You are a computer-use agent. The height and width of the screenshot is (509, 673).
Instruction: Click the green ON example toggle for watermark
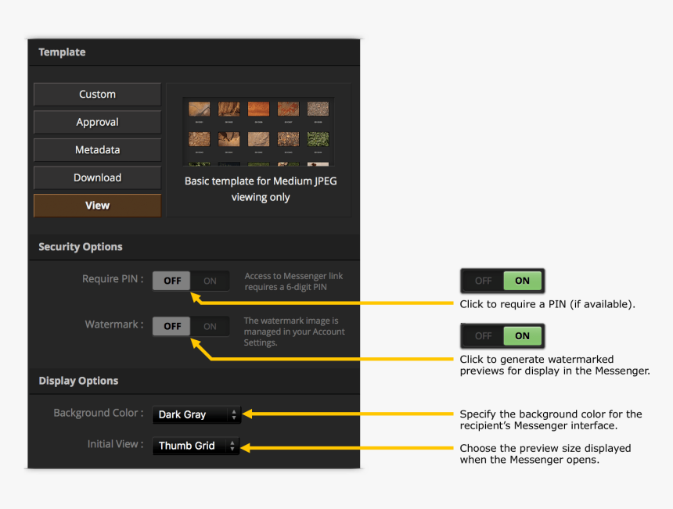pyautogui.click(x=522, y=336)
